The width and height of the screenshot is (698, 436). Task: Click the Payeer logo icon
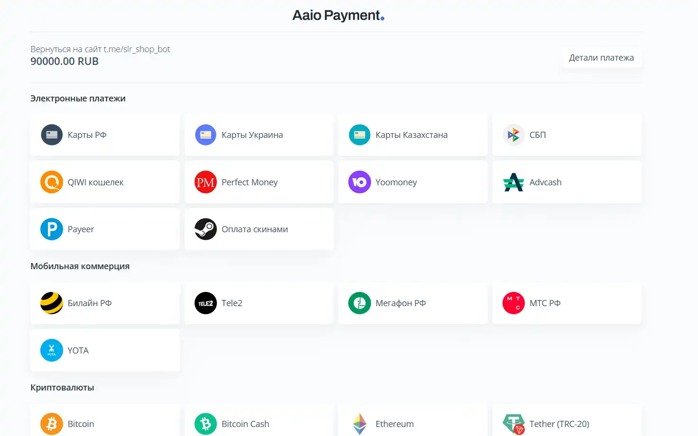coord(52,229)
